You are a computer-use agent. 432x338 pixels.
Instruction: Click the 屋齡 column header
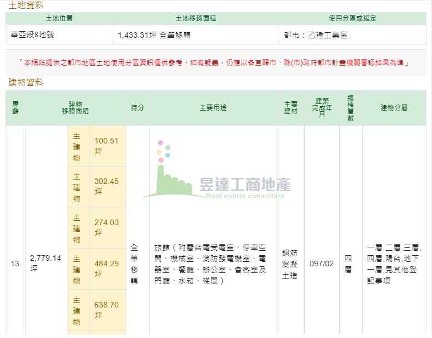click(15, 107)
